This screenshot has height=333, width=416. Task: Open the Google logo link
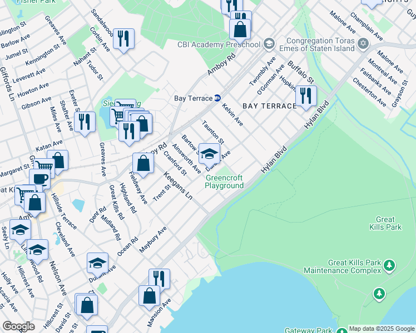18,326
